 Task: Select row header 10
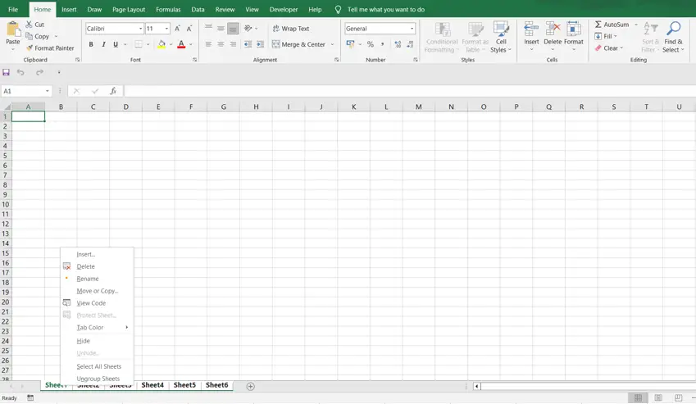[x=5, y=204]
